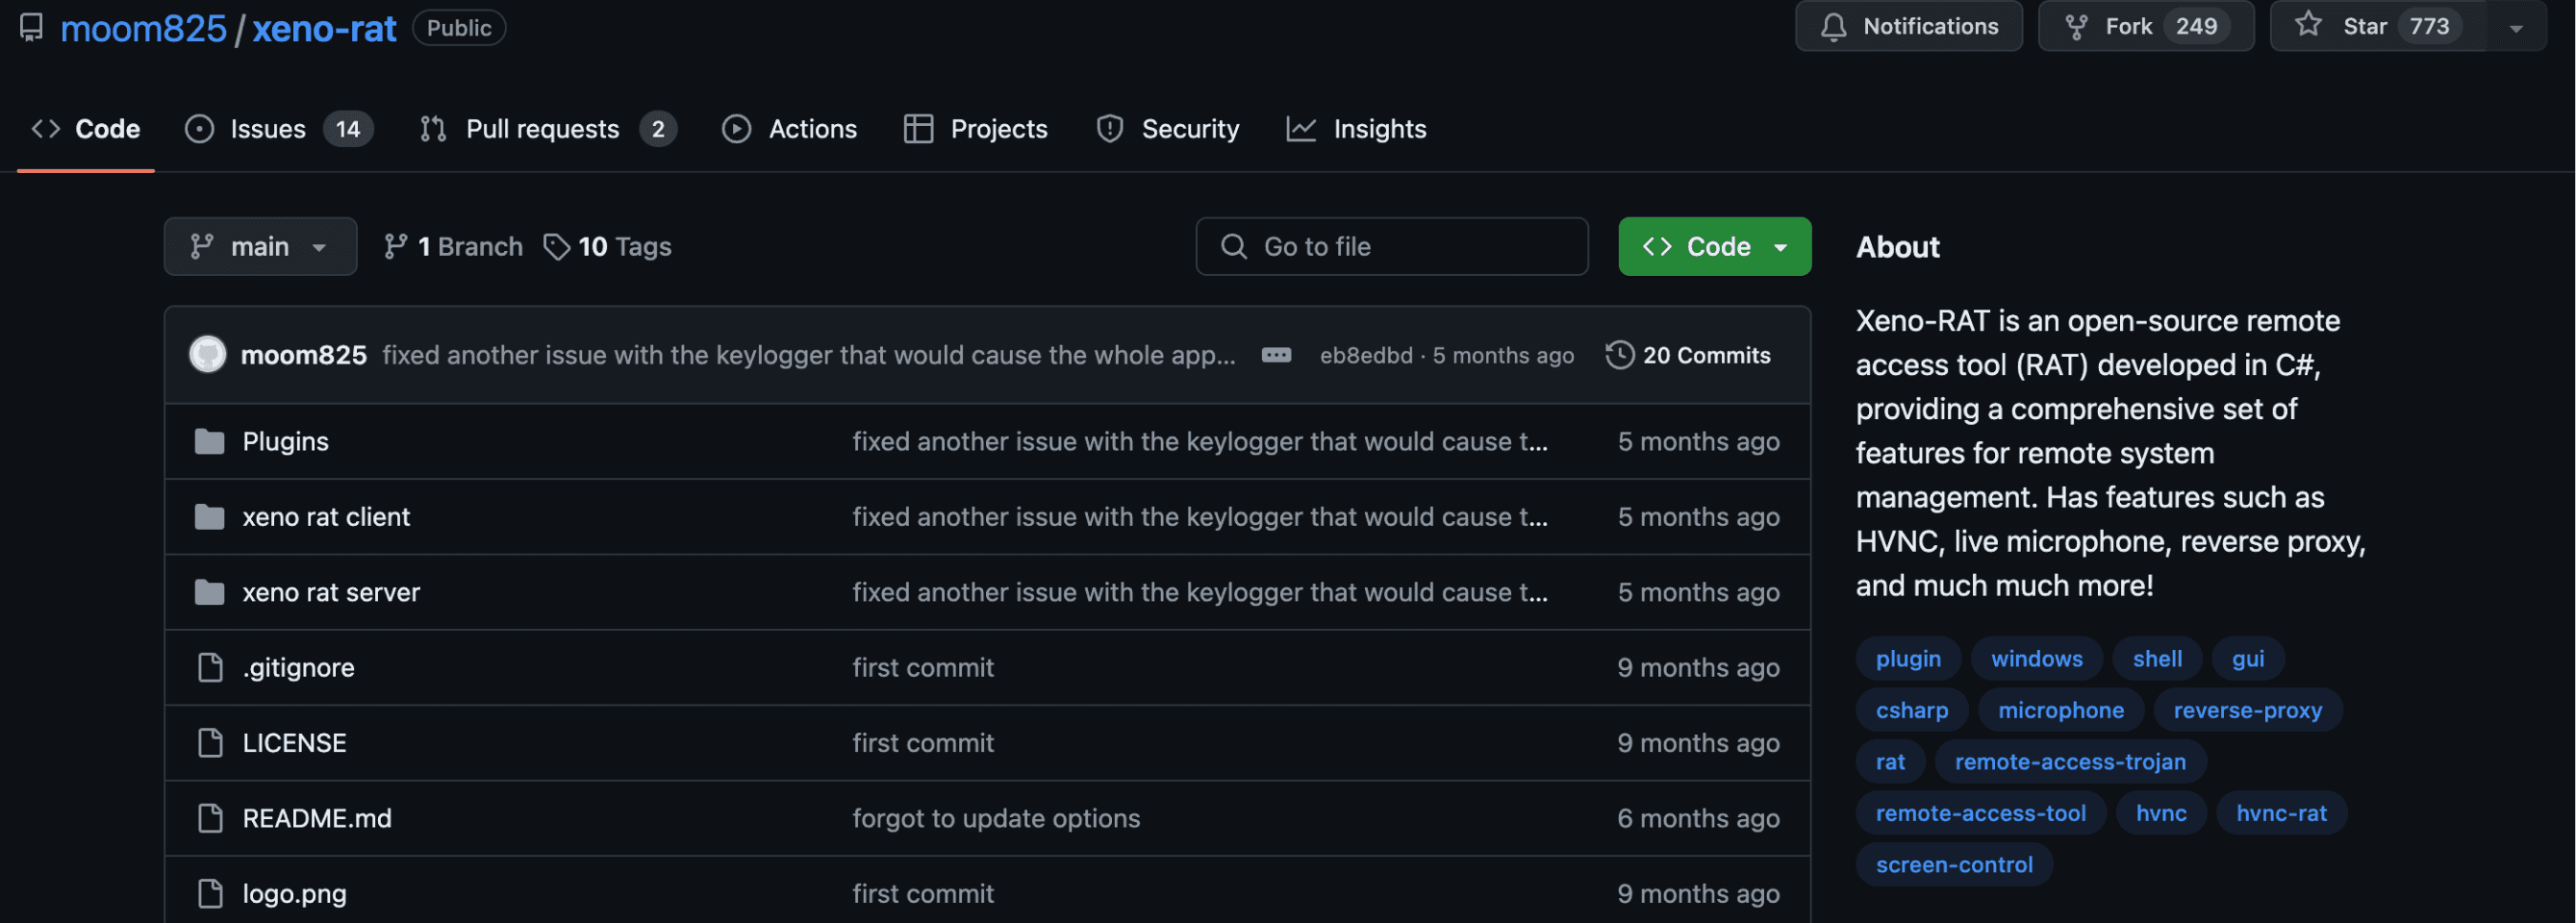Screen dimensions: 2576x923
Task: Open the README.md file
Action: (x=317, y=818)
